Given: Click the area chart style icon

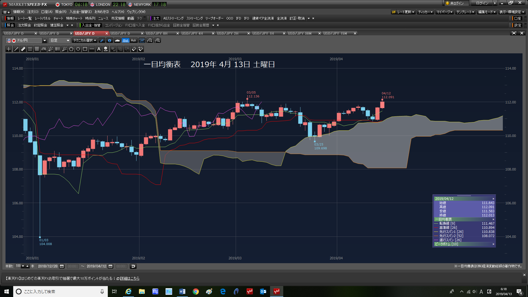Looking at the screenshot, I should click(117, 40).
